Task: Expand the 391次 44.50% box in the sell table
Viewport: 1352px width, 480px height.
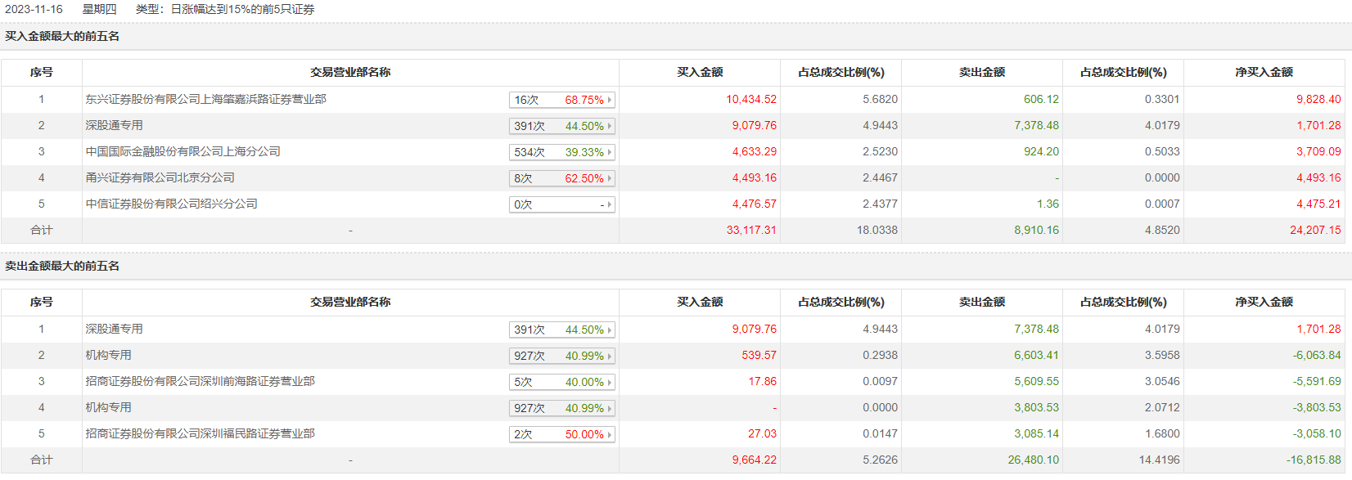Action: point(561,330)
